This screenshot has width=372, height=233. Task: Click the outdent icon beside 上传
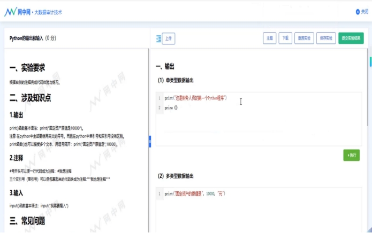click(158, 38)
